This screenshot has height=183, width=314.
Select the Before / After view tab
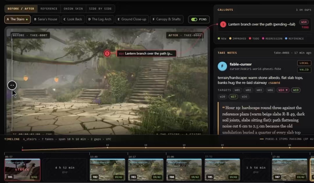pyautogui.click(x=21, y=9)
